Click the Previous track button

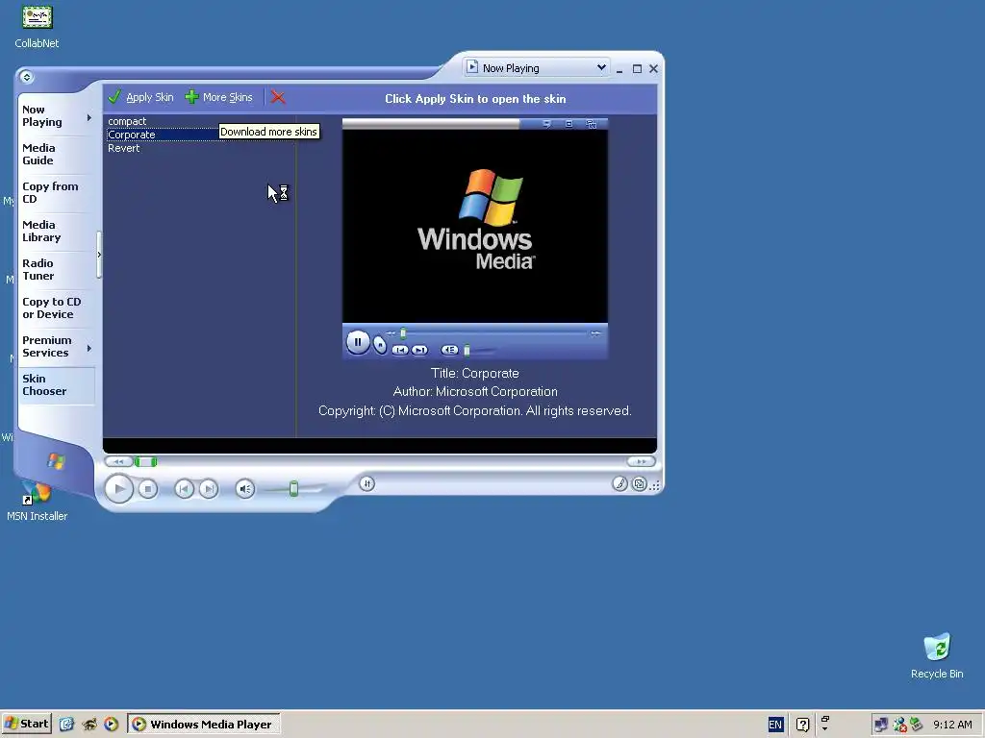[x=184, y=489]
